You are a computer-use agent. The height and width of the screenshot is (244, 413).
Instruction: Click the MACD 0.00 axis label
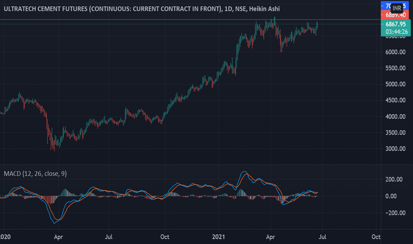391,196
